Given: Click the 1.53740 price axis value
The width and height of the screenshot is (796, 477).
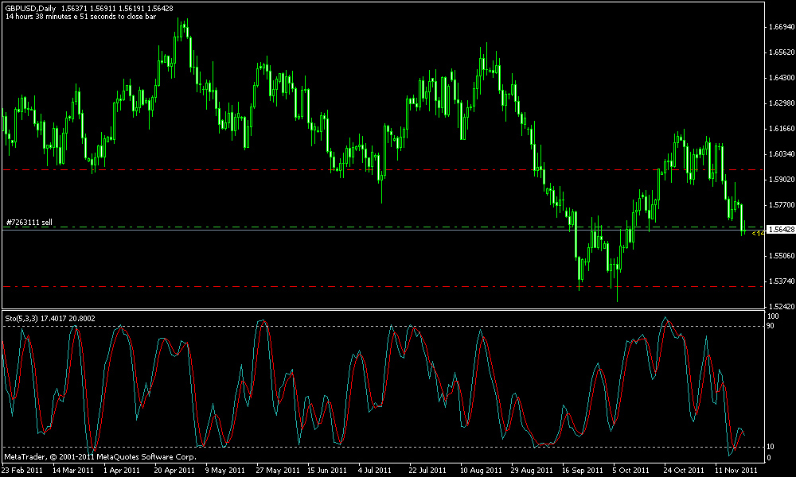Looking at the screenshot, I should click(782, 281).
